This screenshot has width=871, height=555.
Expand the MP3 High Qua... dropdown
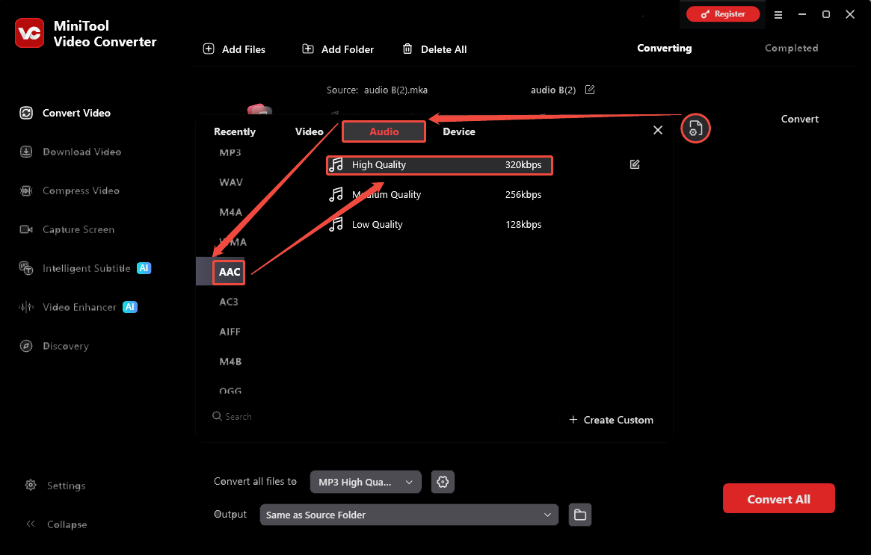[366, 482]
